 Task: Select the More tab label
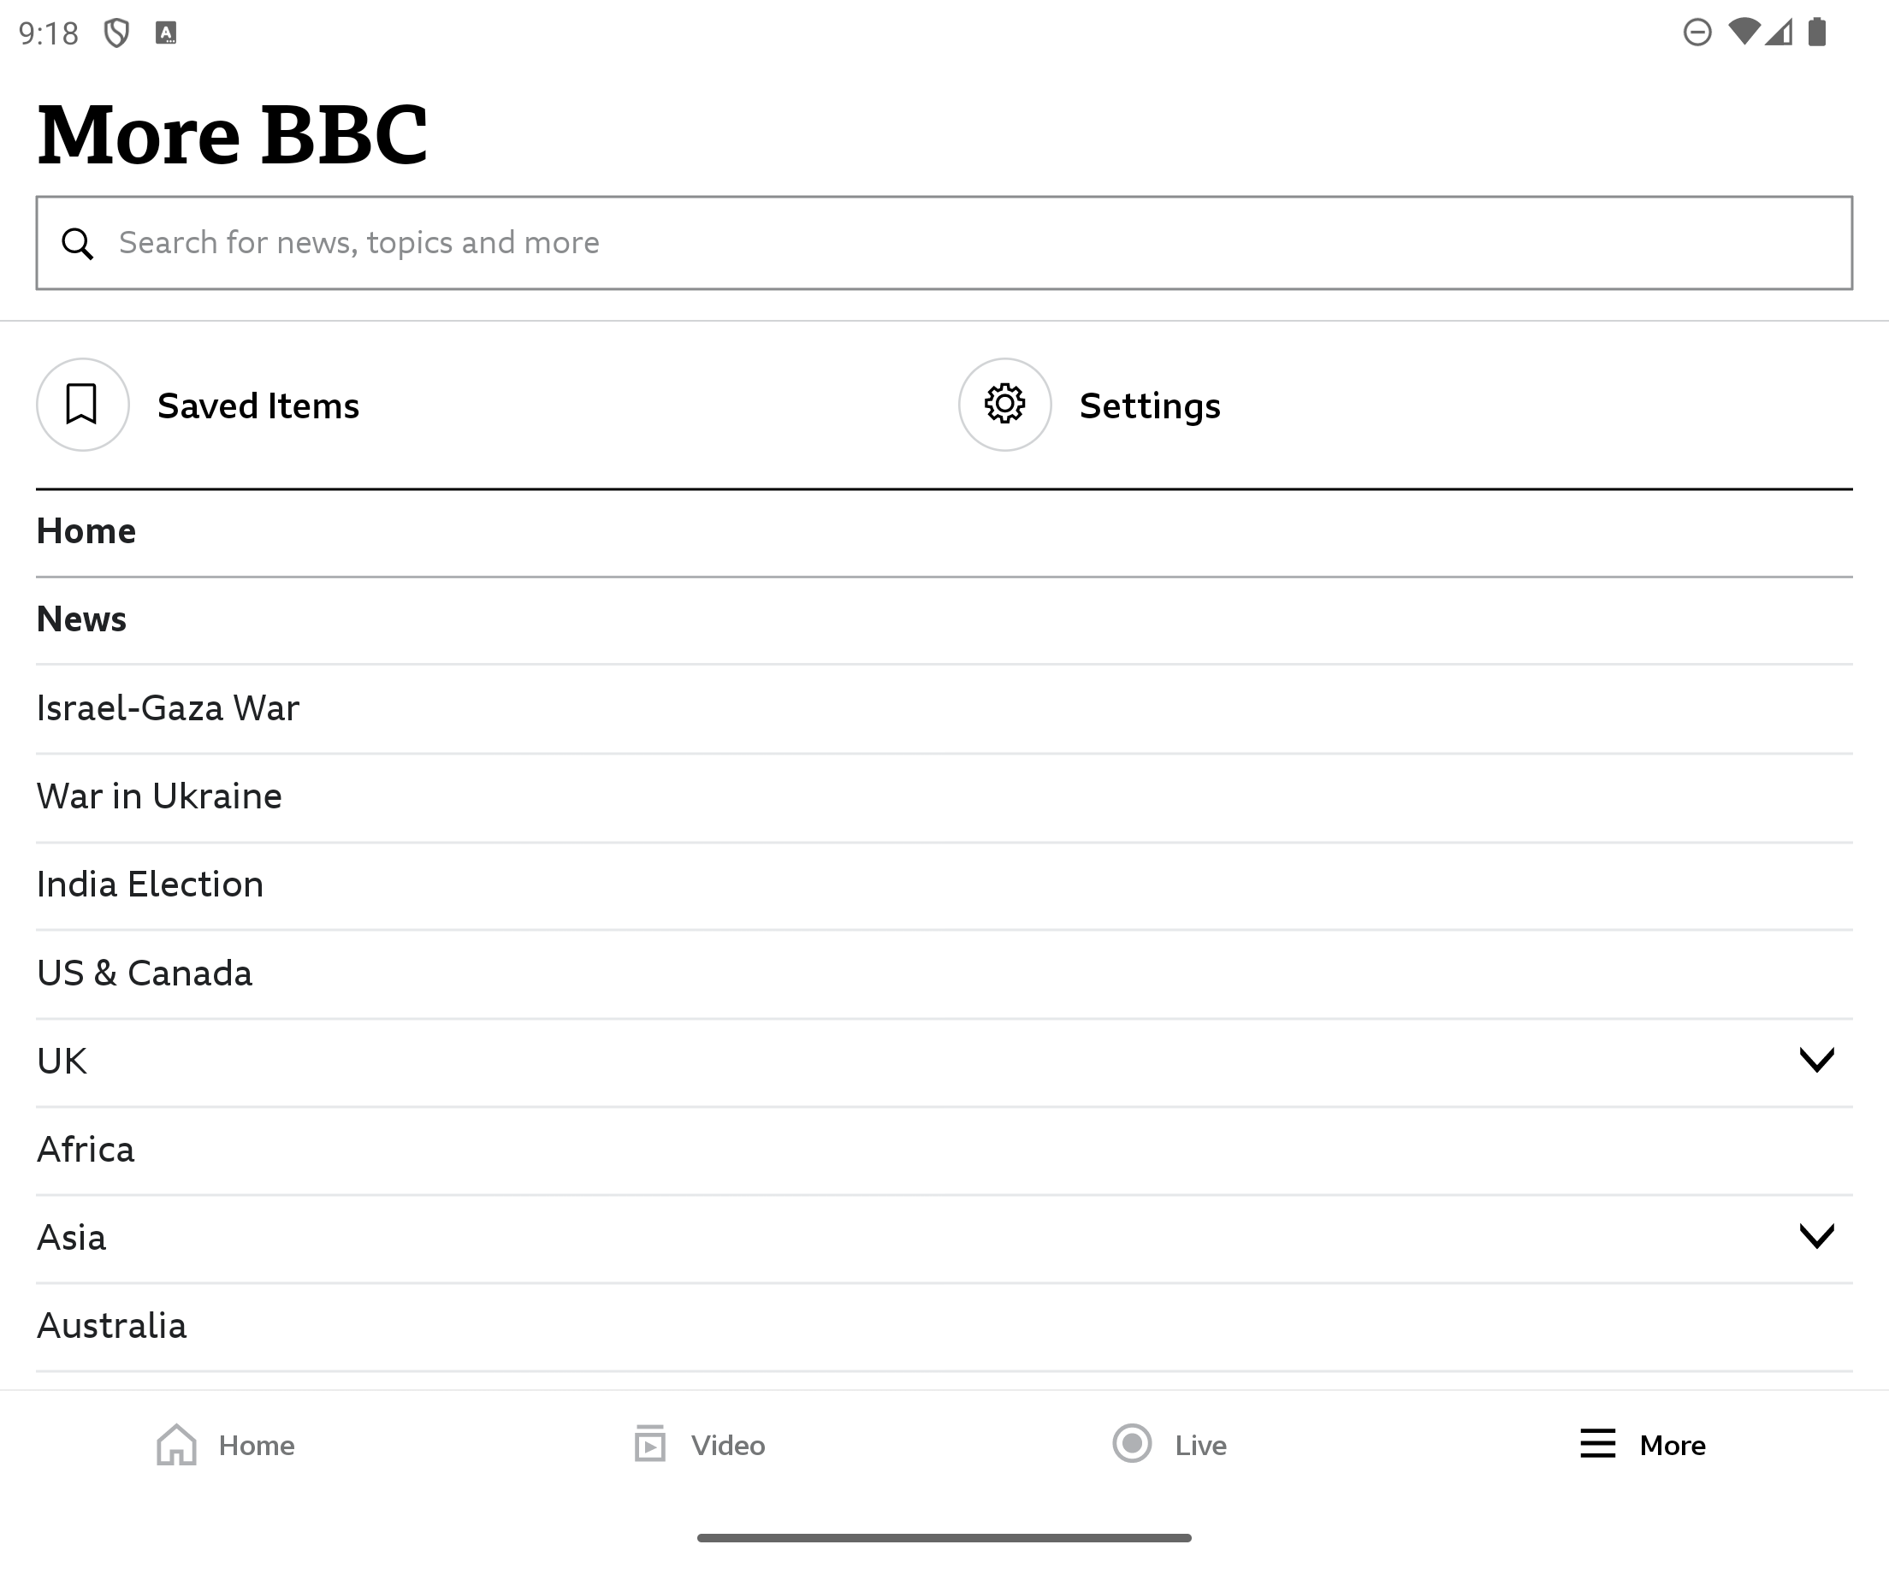pyautogui.click(x=1673, y=1446)
